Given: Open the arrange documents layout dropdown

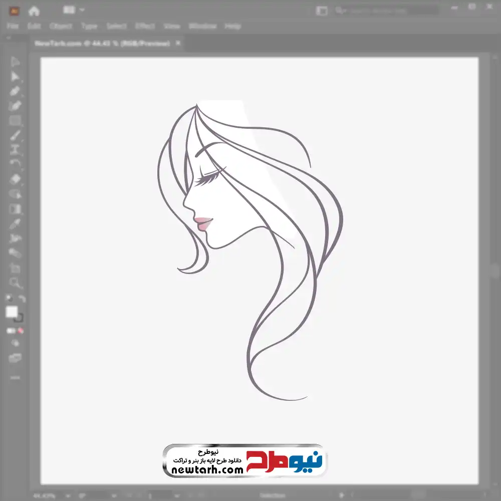Looking at the screenshot, I should (74, 10).
